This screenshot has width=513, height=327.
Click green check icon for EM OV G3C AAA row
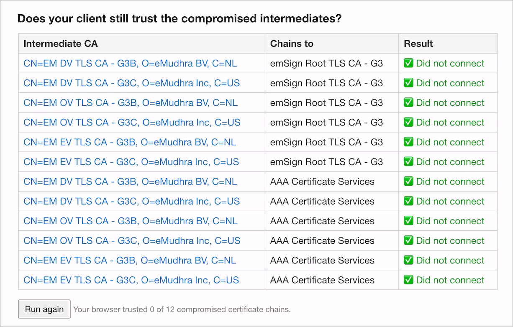tap(408, 240)
